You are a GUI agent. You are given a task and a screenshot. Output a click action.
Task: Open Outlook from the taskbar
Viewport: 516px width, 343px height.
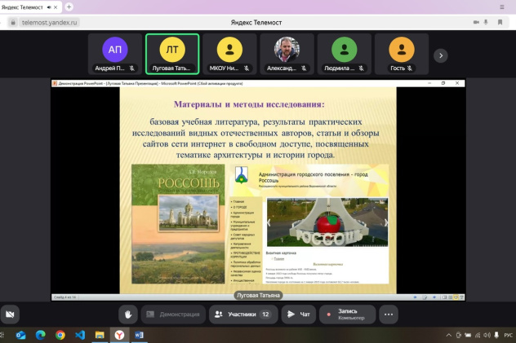tap(20, 335)
